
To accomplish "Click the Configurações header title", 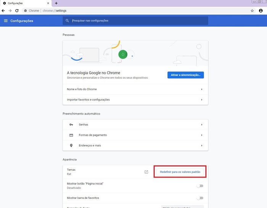I will (22, 21).
